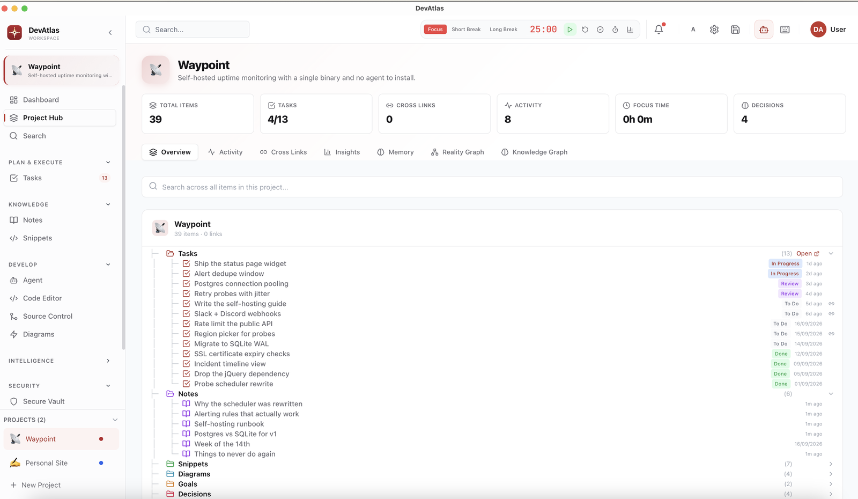Click New Project in sidebar

click(35, 485)
